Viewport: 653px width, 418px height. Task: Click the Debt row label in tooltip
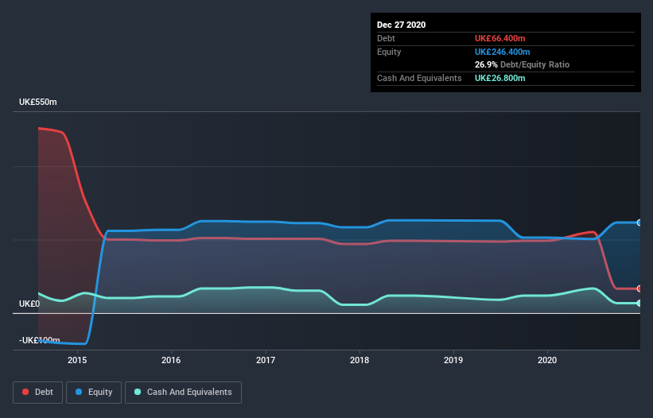click(x=386, y=38)
